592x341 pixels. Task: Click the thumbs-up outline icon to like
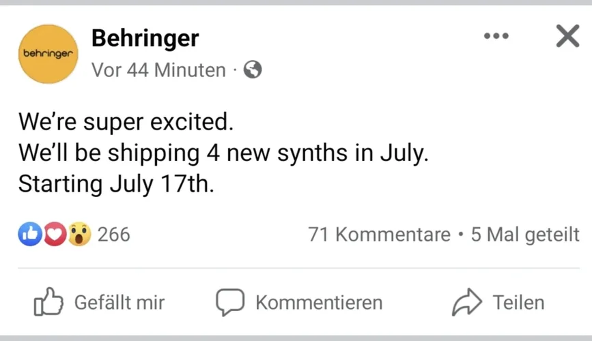point(48,302)
